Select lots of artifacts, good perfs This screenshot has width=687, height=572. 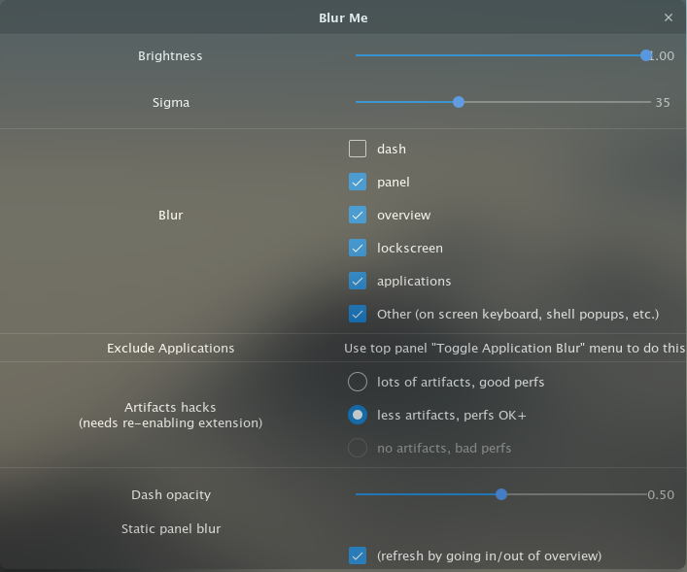coord(358,382)
